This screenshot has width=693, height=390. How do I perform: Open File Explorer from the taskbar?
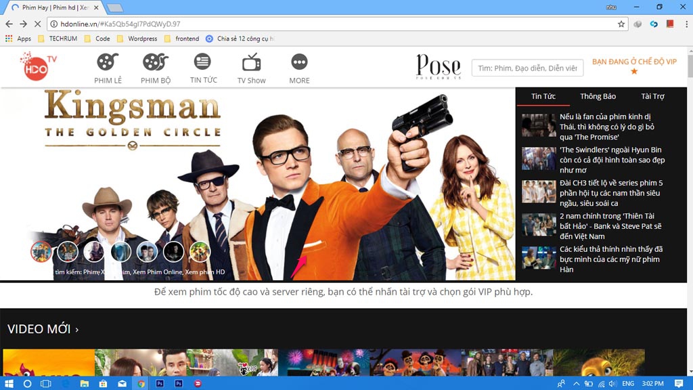tap(85, 383)
